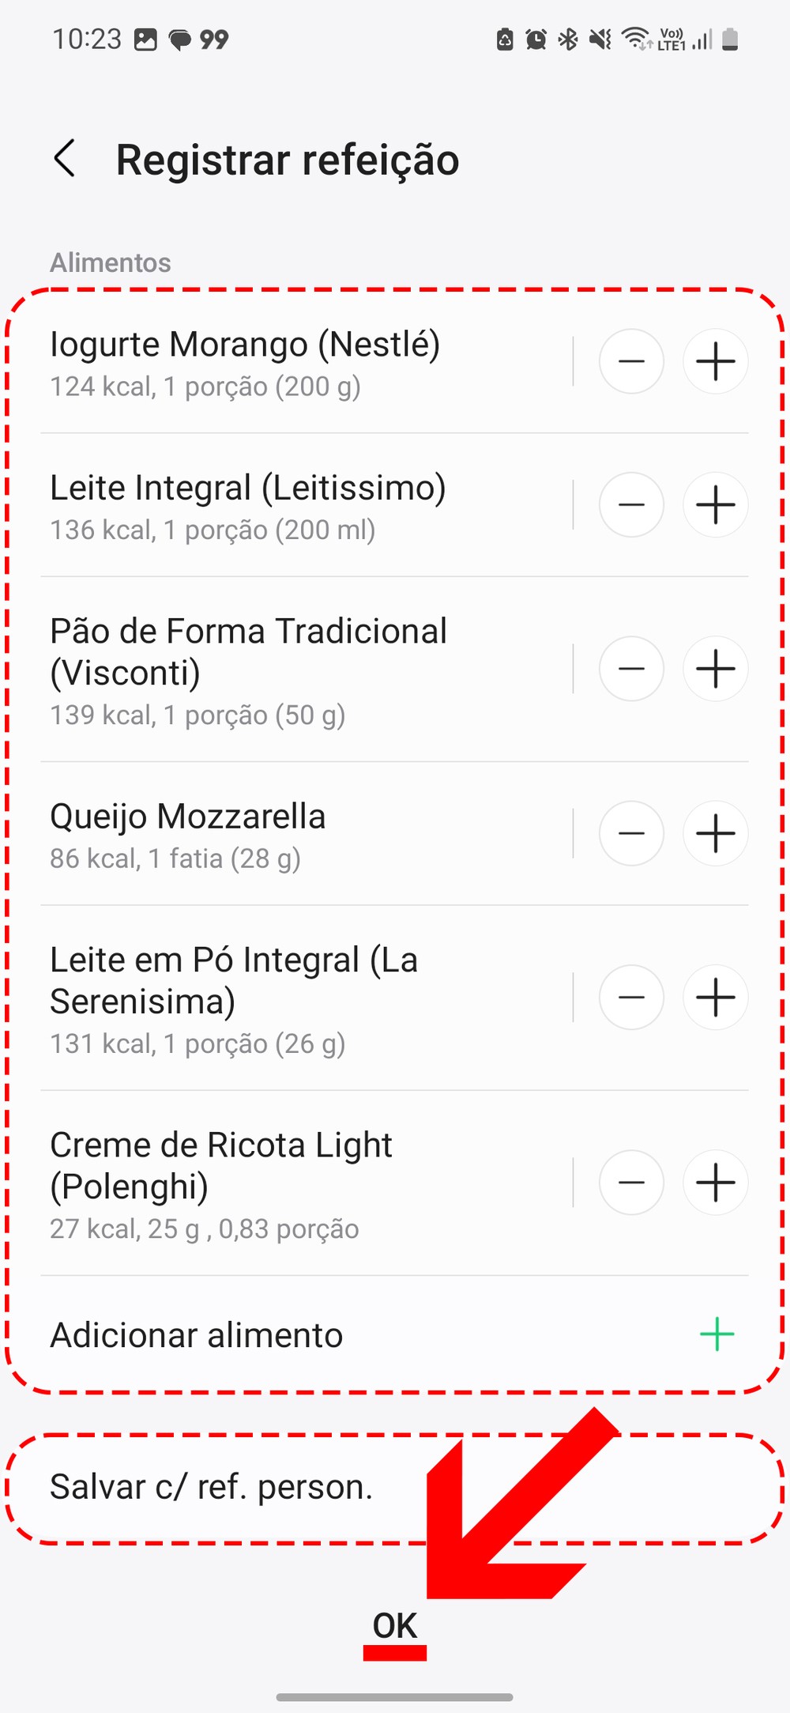Reduce Creme de Ricota Light amount
The image size is (790, 1713).
point(631,1183)
